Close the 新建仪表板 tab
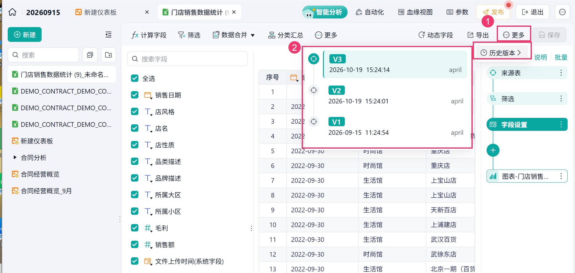This screenshot has width=575, height=273. click(147, 12)
